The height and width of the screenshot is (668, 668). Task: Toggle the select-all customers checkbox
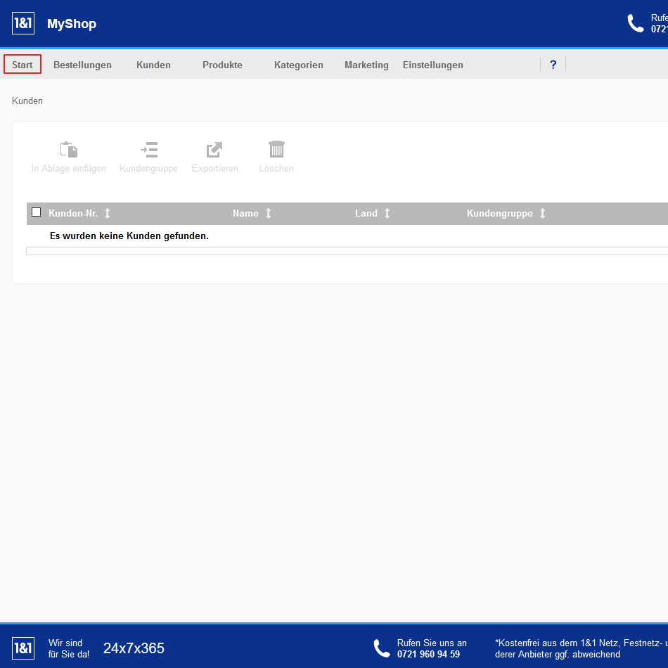click(x=37, y=212)
